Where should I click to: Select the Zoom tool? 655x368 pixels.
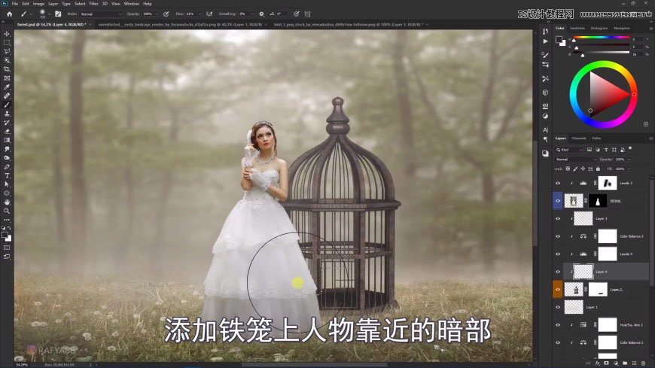(7, 211)
